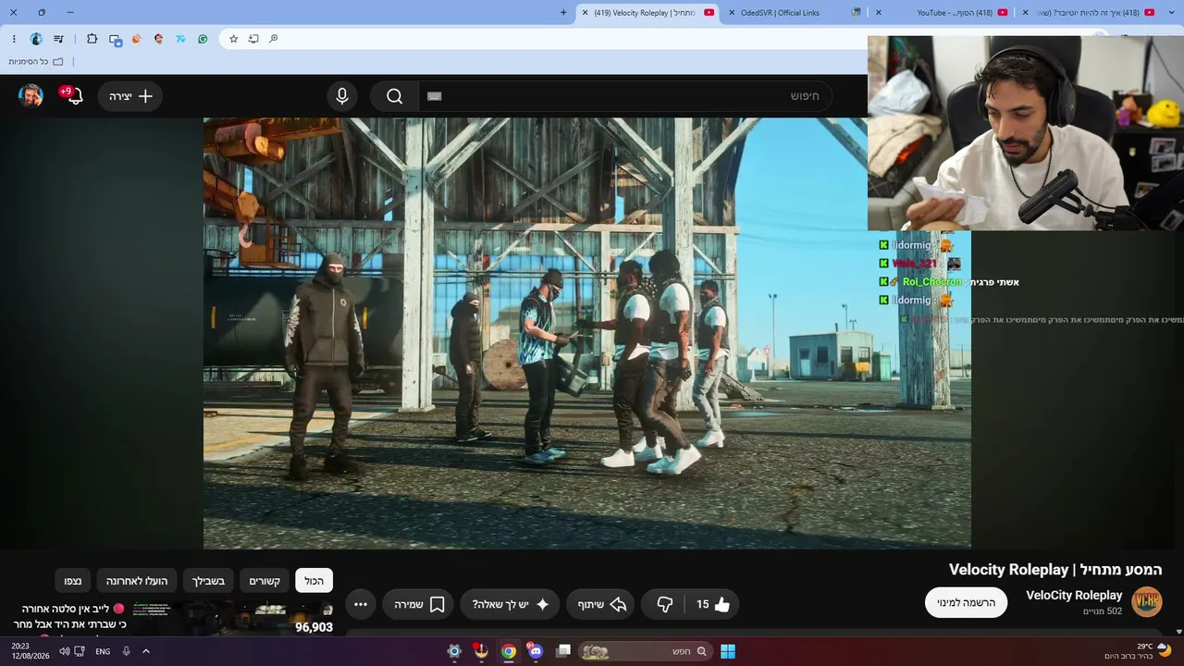Share the video
This screenshot has width=1184, height=666.
[601, 604]
